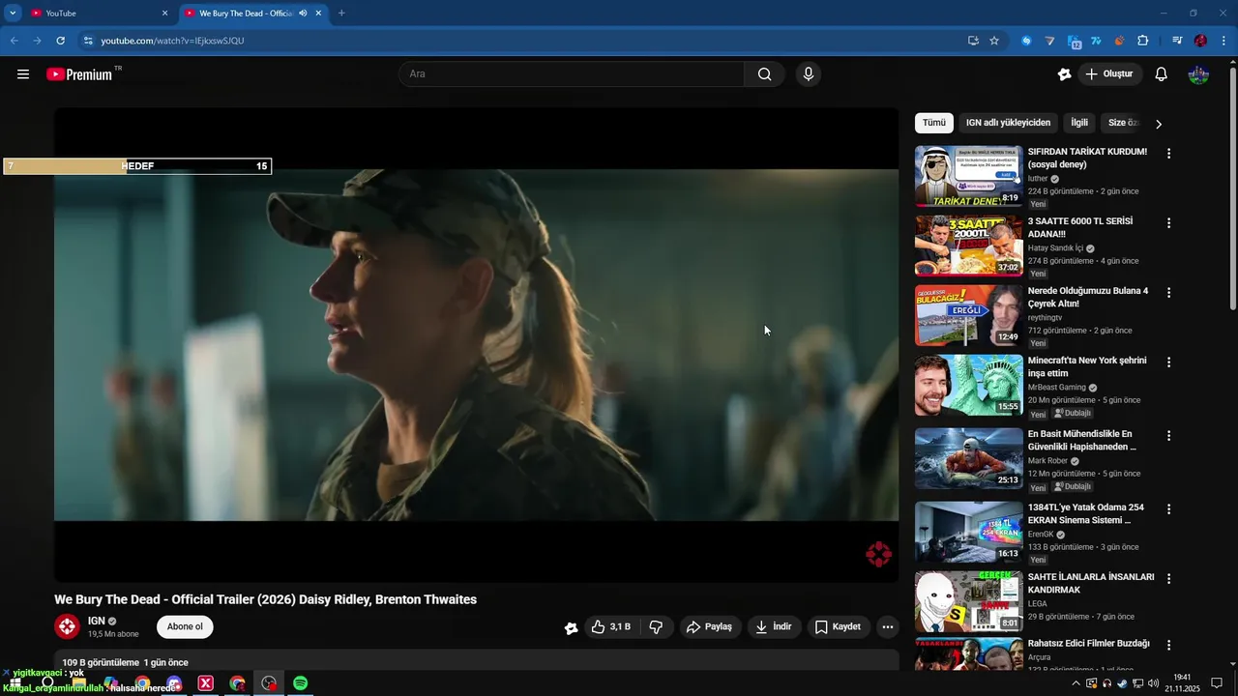Select the Tümü filter chip
Screen dimensions: 1238x696
coord(934,123)
